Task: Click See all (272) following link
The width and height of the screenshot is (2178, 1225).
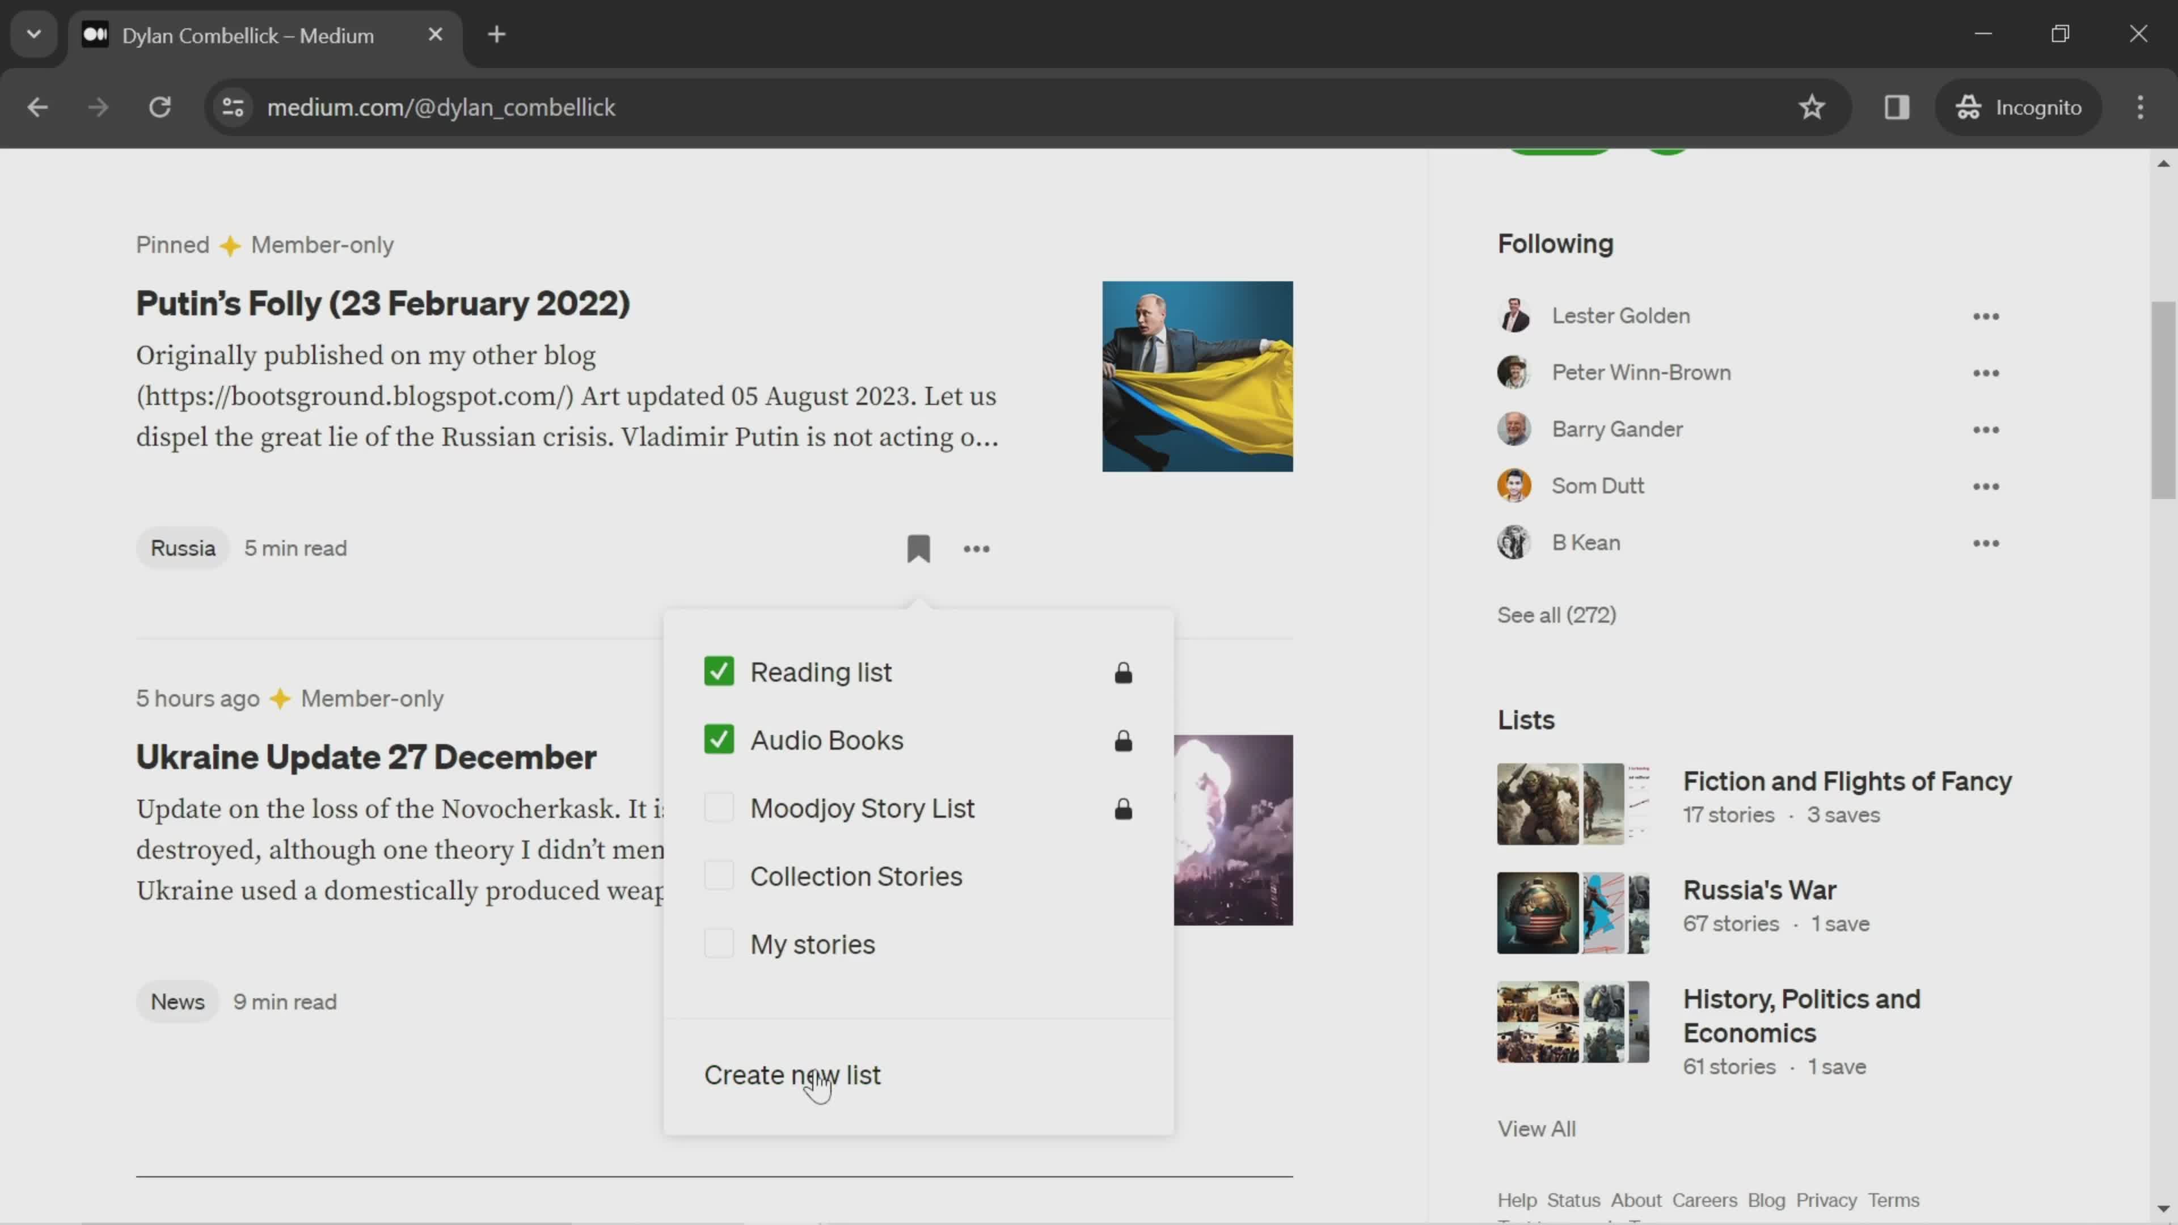Action: [x=1556, y=615]
